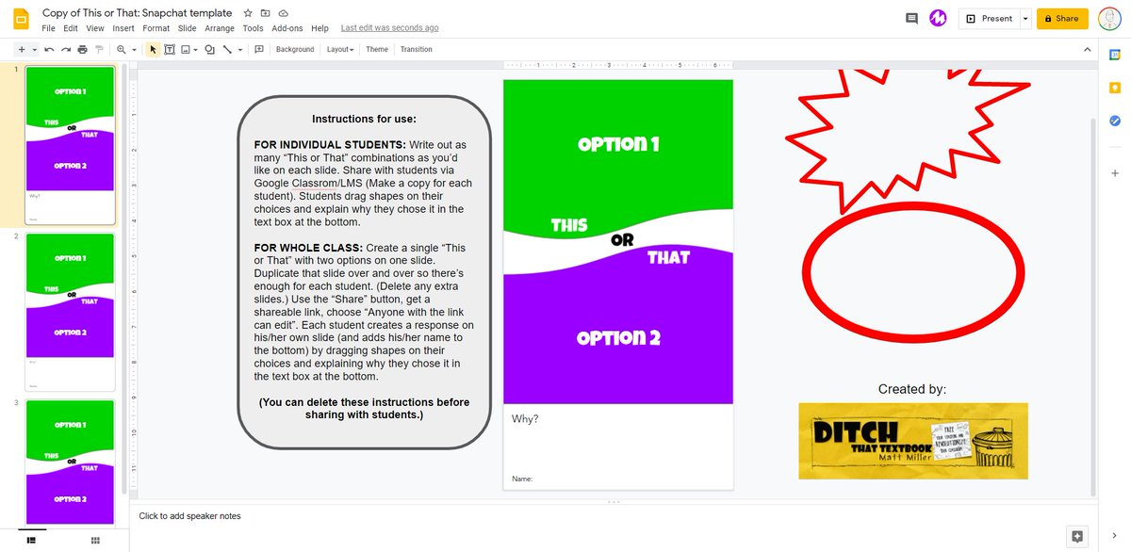Undo the last action
The width and height of the screenshot is (1131, 552).
click(x=50, y=49)
